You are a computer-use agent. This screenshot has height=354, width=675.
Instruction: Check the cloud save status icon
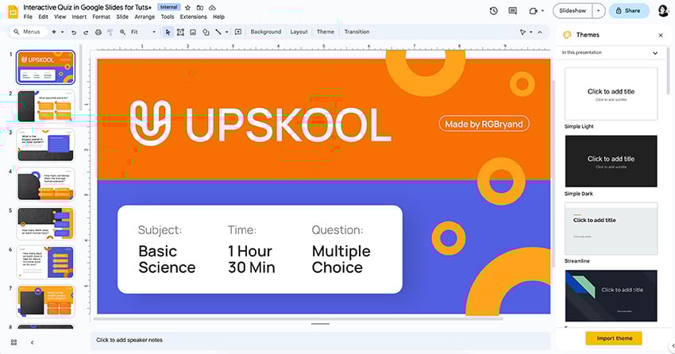coord(212,8)
